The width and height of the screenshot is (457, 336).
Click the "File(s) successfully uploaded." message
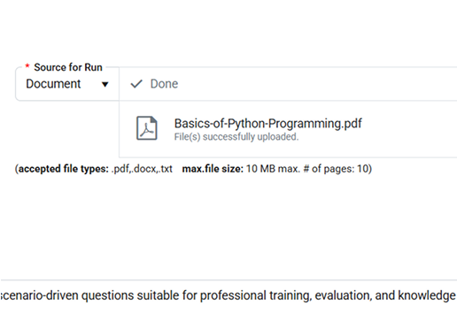(236, 137)
